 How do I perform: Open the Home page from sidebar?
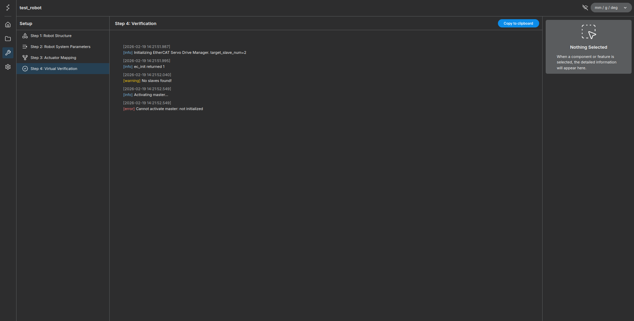click(x=8, y=25)
